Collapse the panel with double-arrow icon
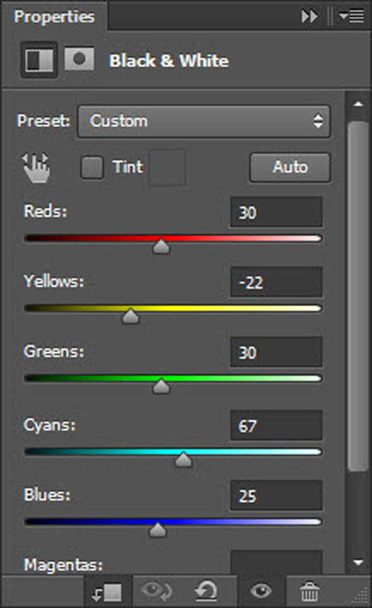This screenshot has width=372, height=608. pyautogui.click(x=309, y=17)
